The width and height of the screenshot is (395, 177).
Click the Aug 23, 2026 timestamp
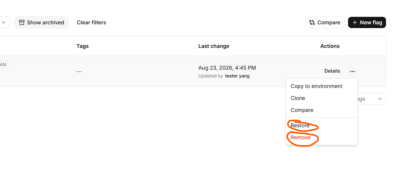(x=227, y=68)
